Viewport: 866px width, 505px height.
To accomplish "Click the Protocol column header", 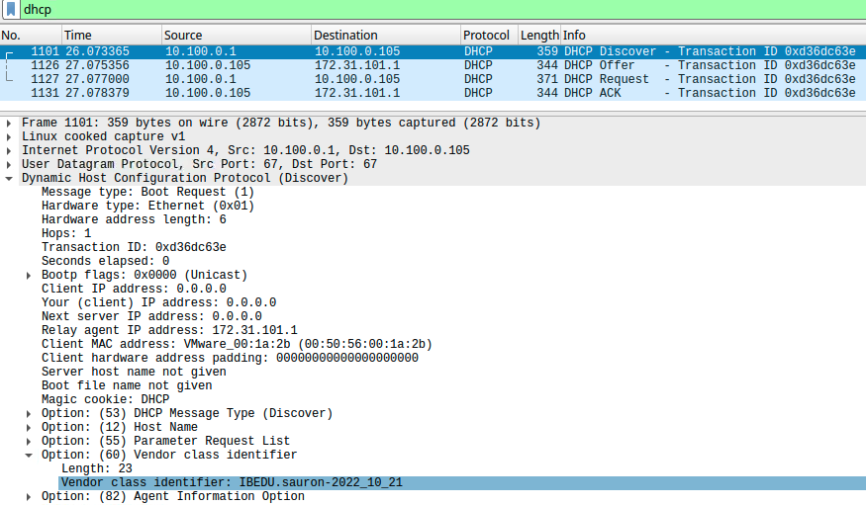I will [487, 35].
